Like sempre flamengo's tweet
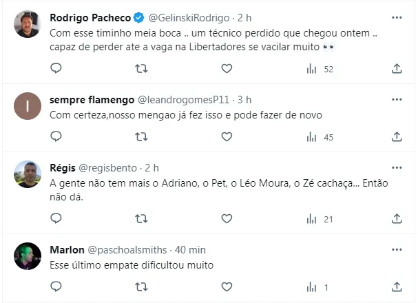The height and width of the screenshot is (303, 418). tap(227, 137)
